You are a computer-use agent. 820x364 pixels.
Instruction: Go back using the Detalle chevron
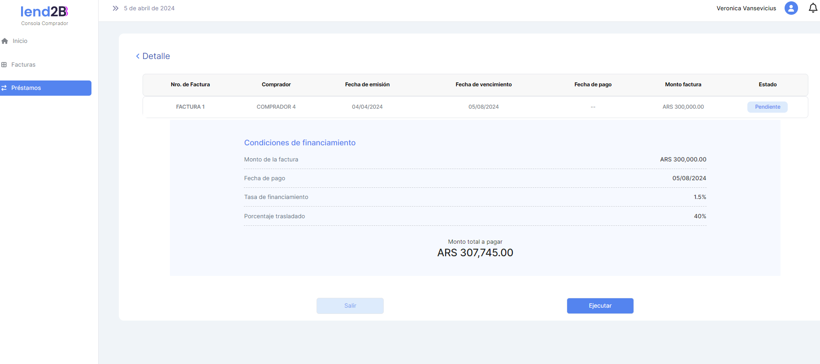(138, 56)
